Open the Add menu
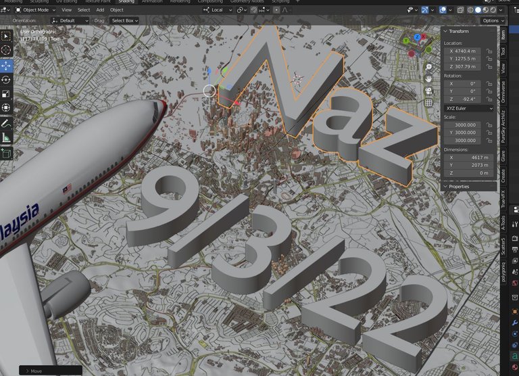 coord(100,10)
